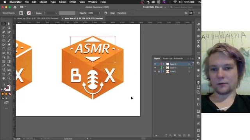
Task: Expand Layer 2 disclosure arrow
Action: pos(163,64)
